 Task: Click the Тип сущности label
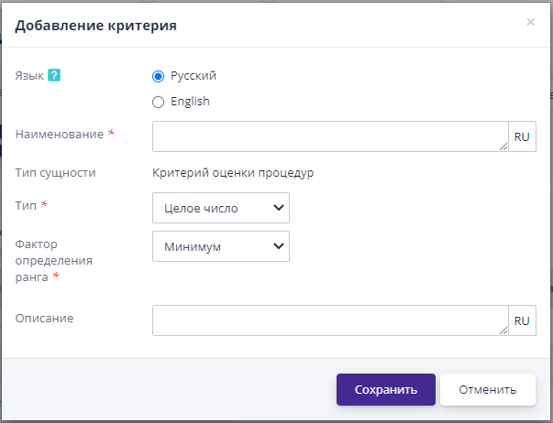[x=56, y=172]
